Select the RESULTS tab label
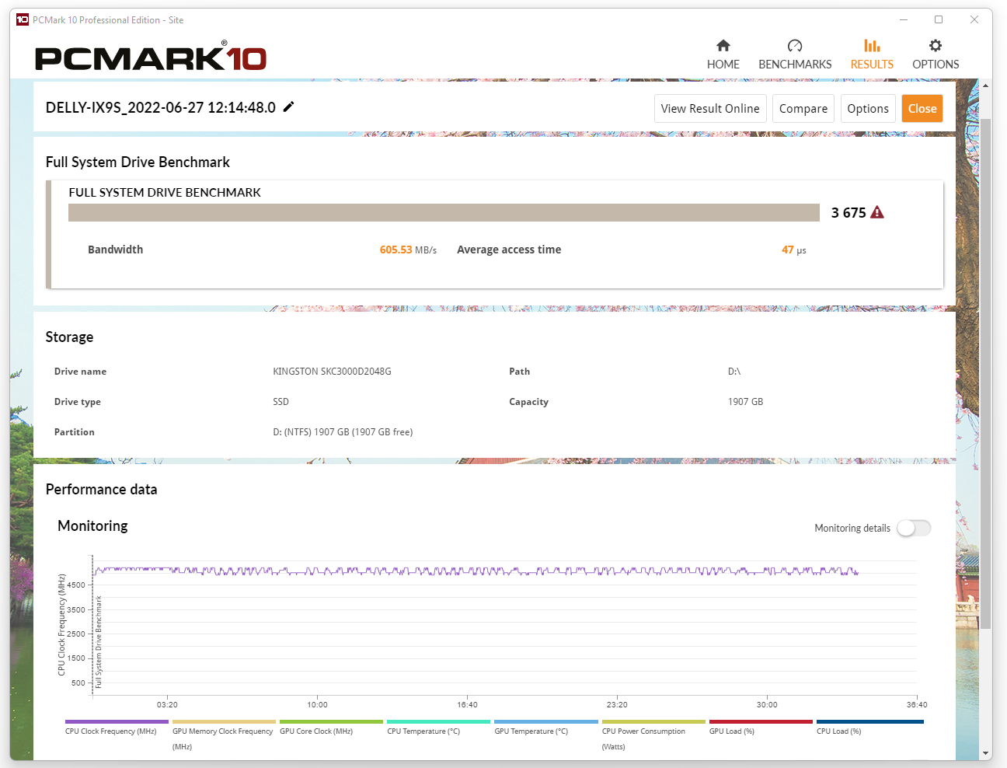 [872, 65]
